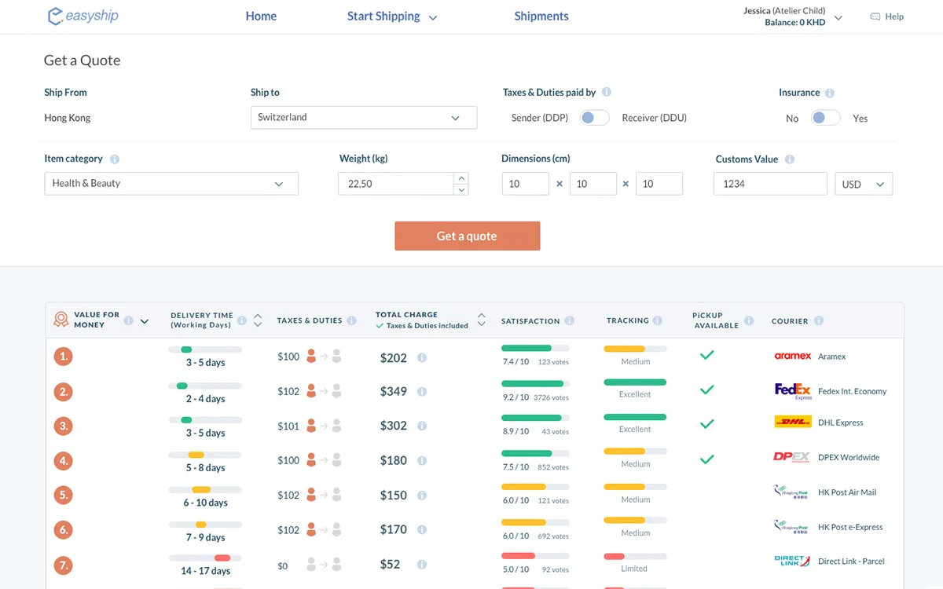This screenshot has height=589, width=943.
Task: Expand the Jessica account menu chevron
Action: pos(838,17)
